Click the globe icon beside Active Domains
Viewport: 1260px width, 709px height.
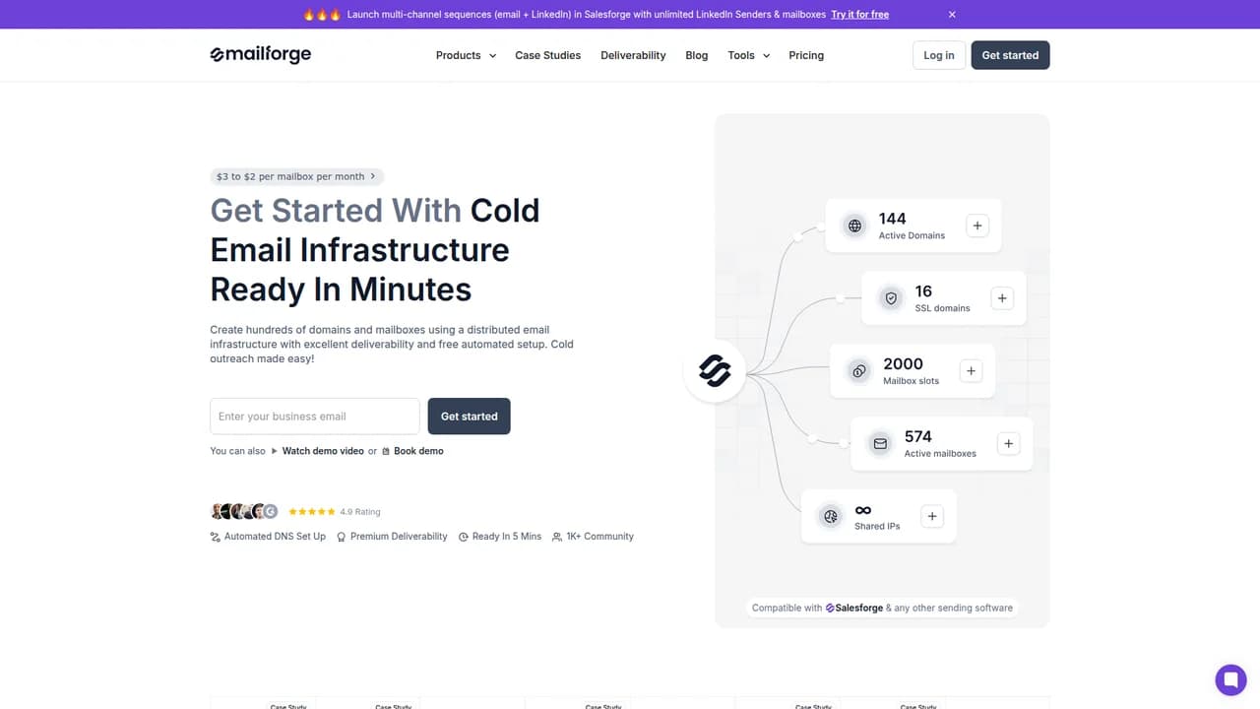854,226
